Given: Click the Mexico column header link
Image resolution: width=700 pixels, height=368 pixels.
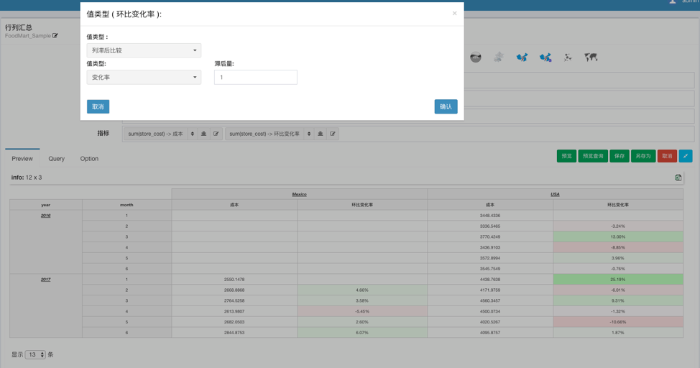Looking at the screenshot, I should 299,194.
